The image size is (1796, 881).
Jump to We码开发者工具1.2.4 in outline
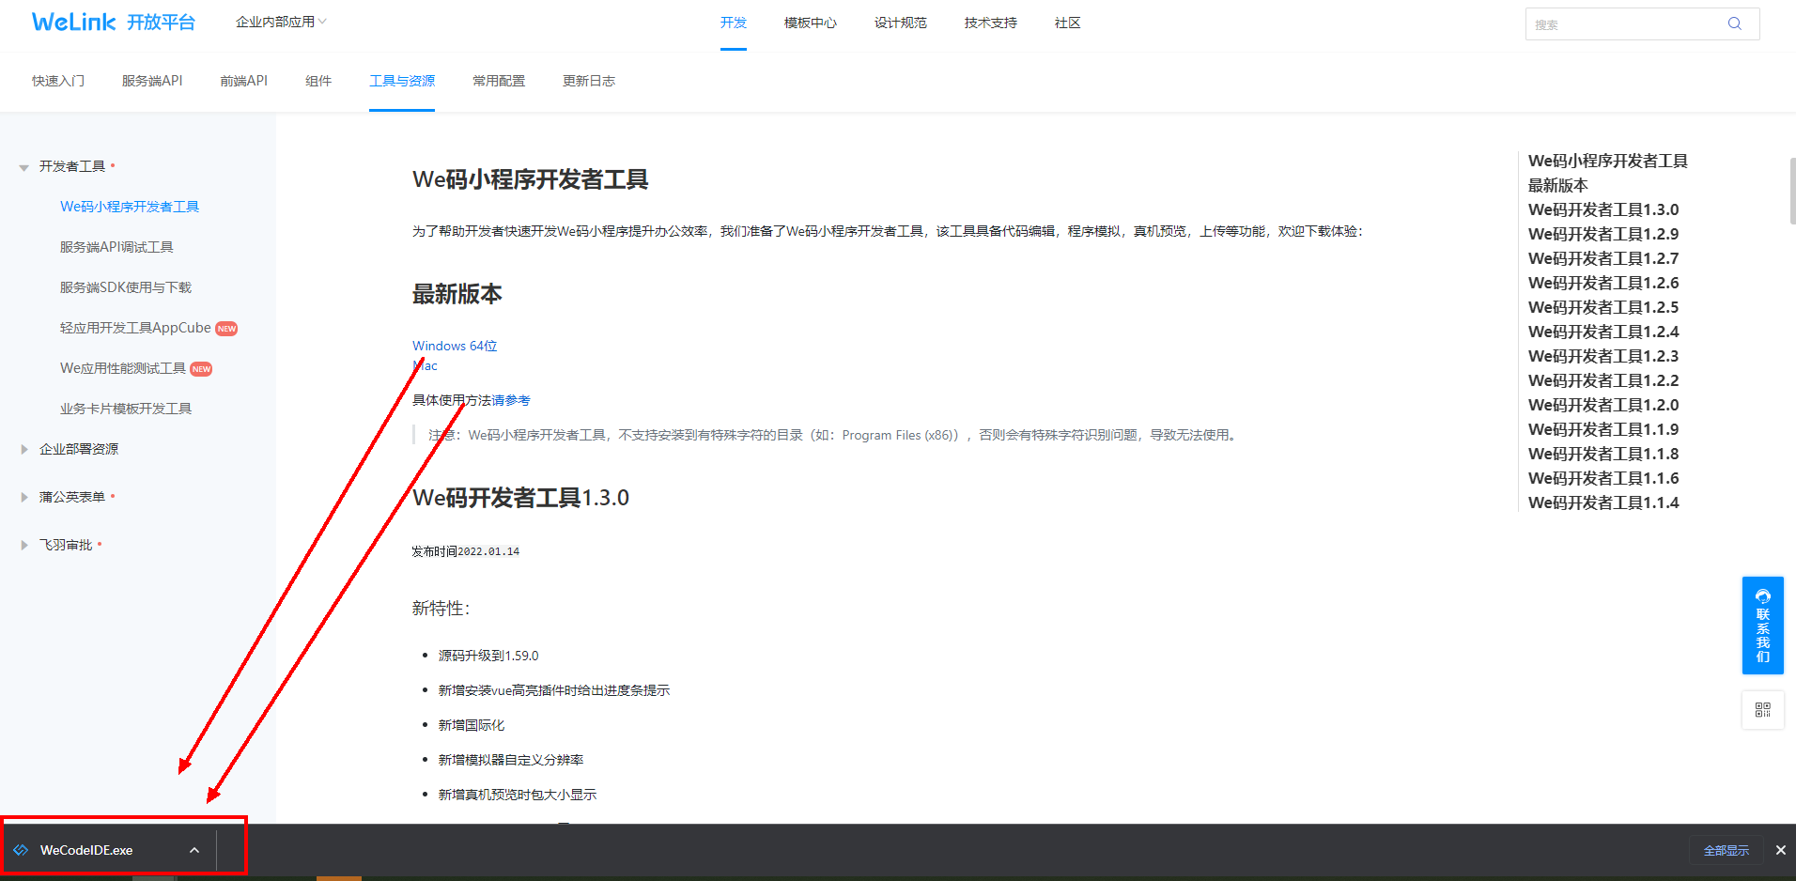click(x=1603, y=332)
